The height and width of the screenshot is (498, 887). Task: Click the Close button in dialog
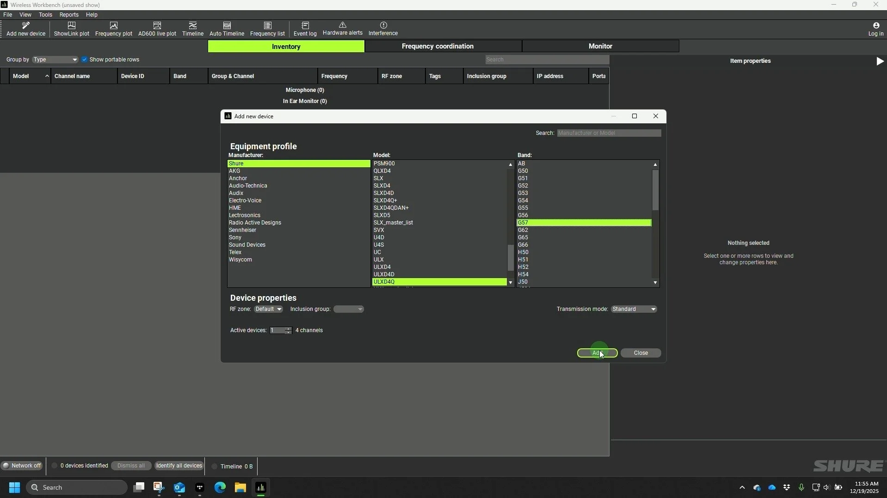641,353
